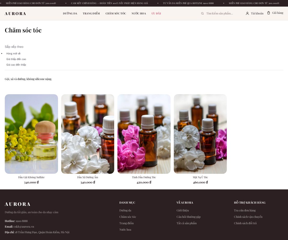Click the Chăm sóc tóc page heading
288x240 pixels.
(x=23, y=30)
